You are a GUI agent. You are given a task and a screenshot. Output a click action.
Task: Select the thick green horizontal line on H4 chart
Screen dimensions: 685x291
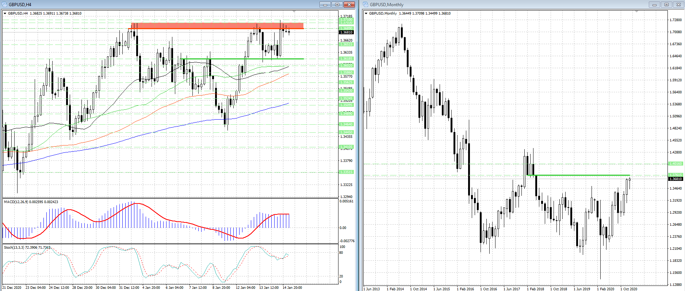coord(242,59)
